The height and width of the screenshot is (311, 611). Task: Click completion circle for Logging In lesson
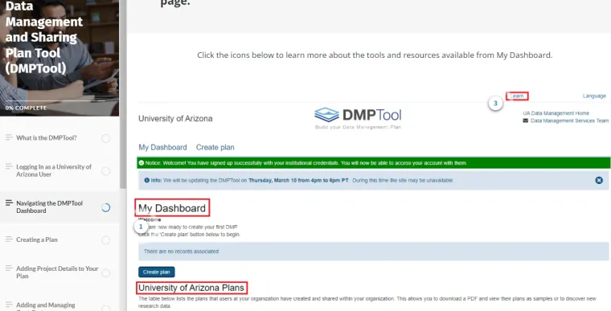tap(105, 170)
